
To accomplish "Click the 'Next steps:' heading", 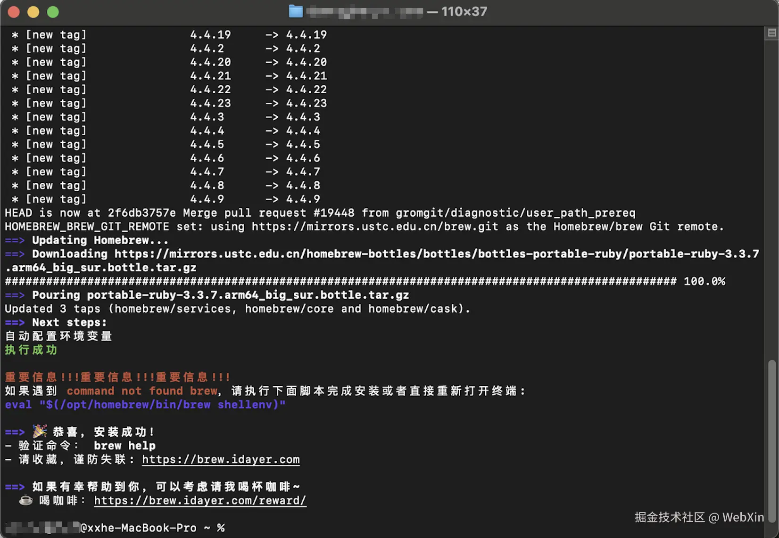I will [x=56, y=322].
